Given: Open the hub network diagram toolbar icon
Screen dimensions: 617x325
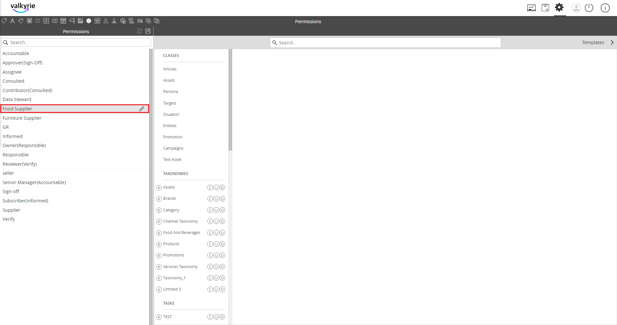Looking at the screenshot, I should pos(97,21).
